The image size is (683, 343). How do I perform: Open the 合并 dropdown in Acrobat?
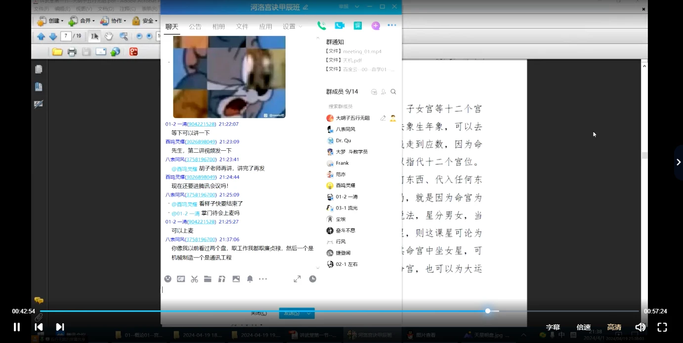pos(82,21)
